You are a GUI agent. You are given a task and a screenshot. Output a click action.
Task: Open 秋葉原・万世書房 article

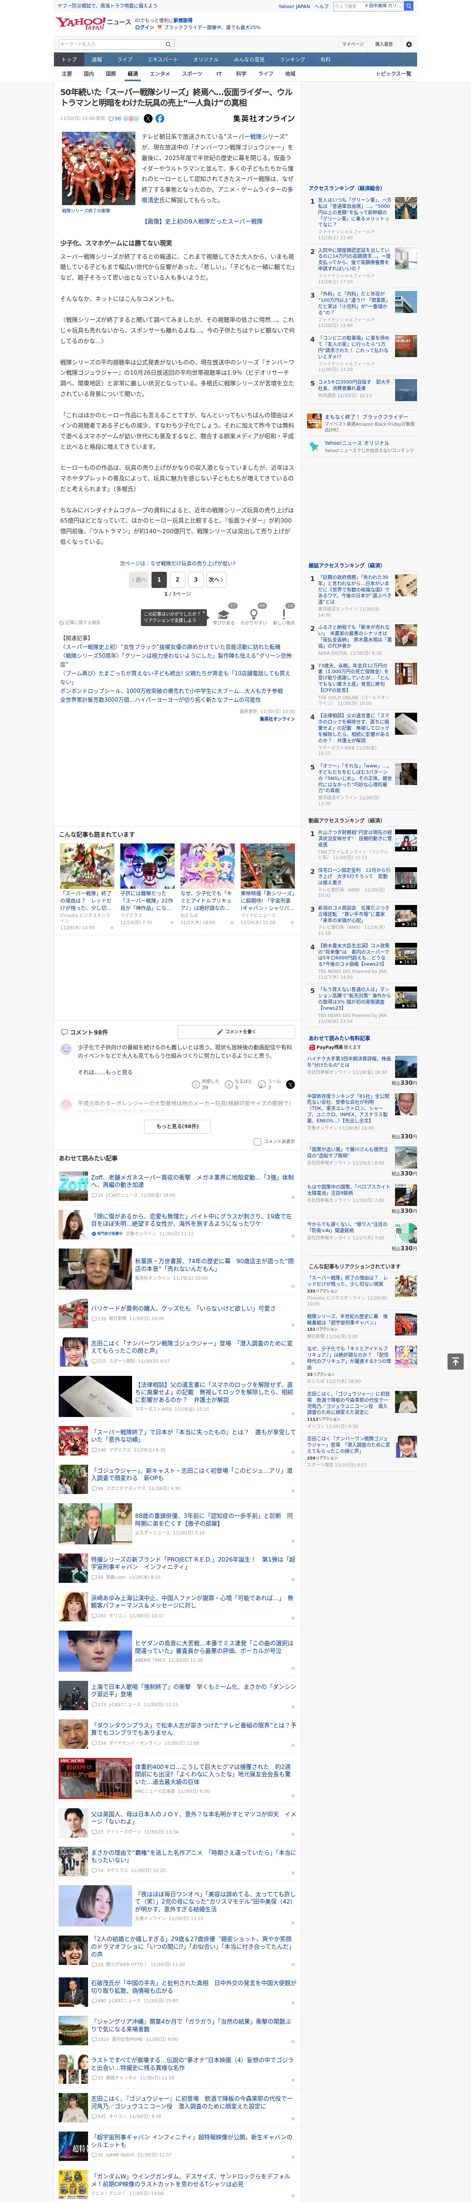coord(214,1264)
